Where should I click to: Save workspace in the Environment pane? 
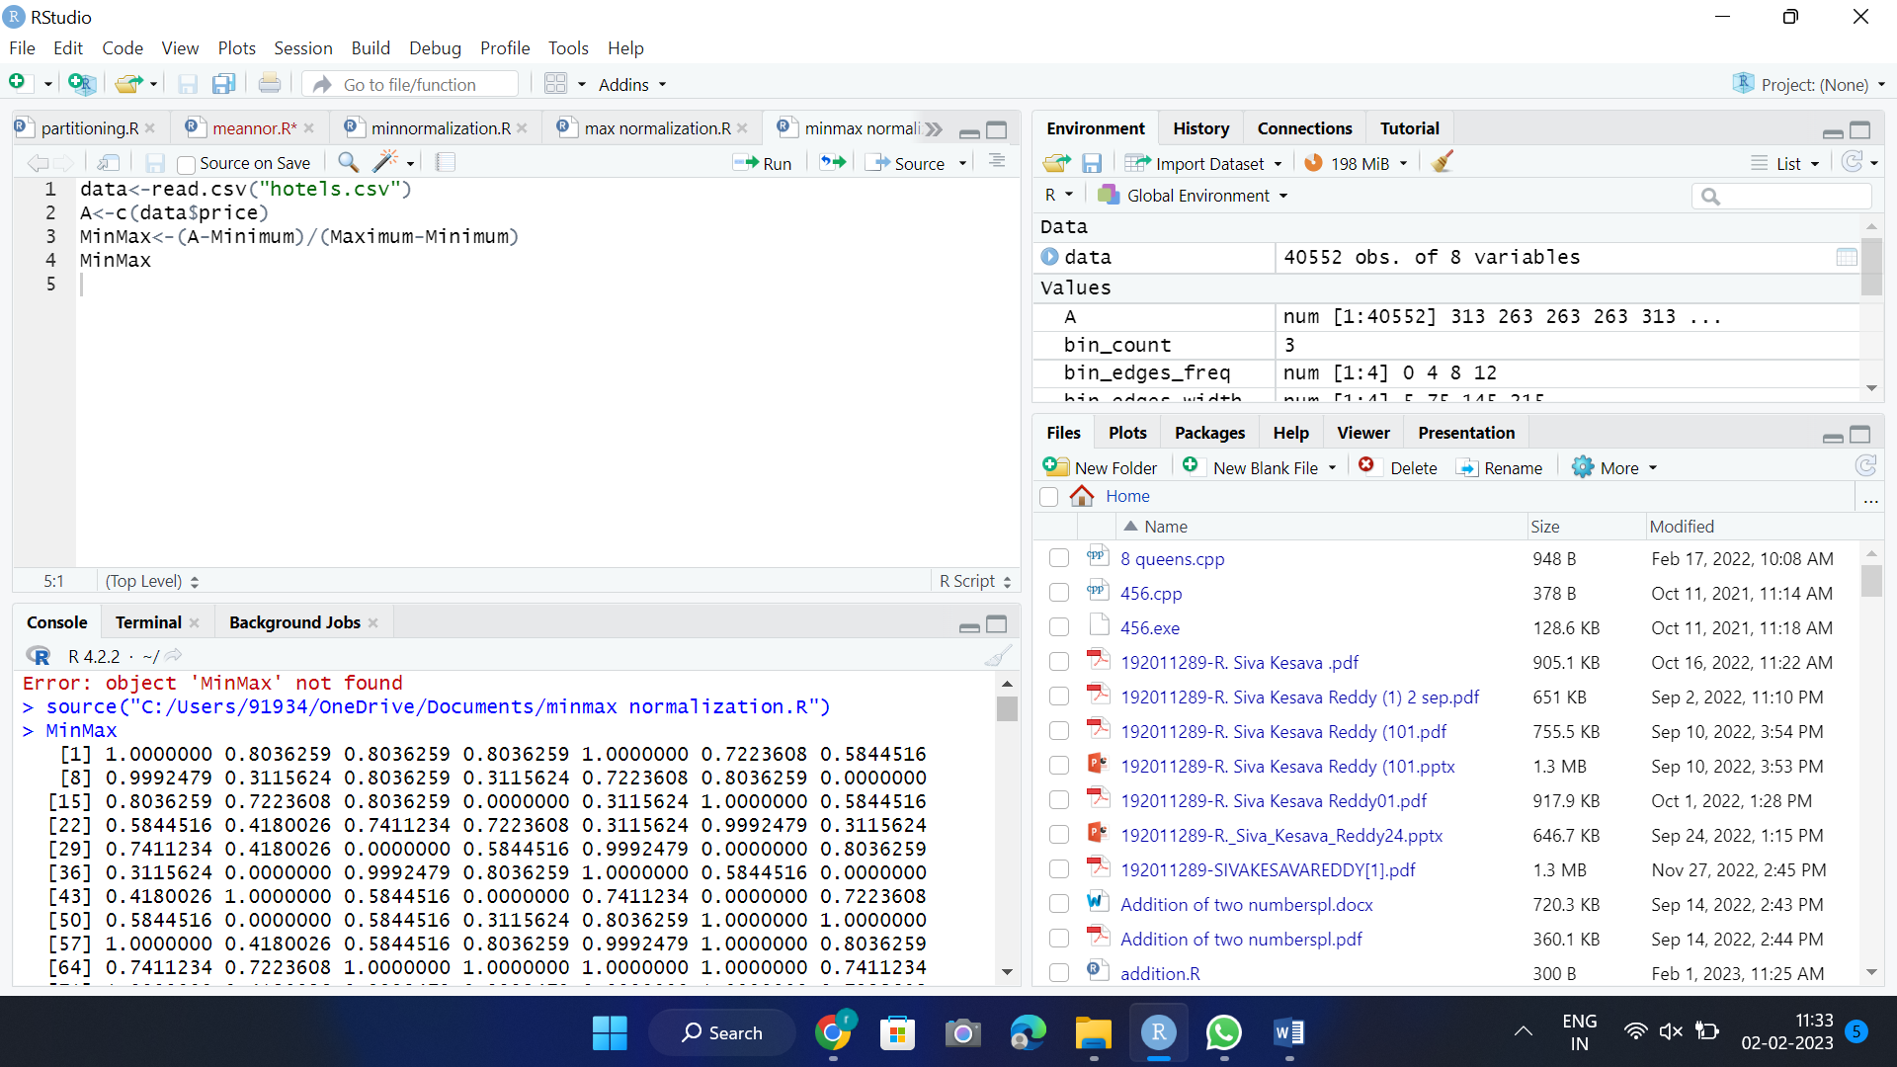coord(1092,163)
